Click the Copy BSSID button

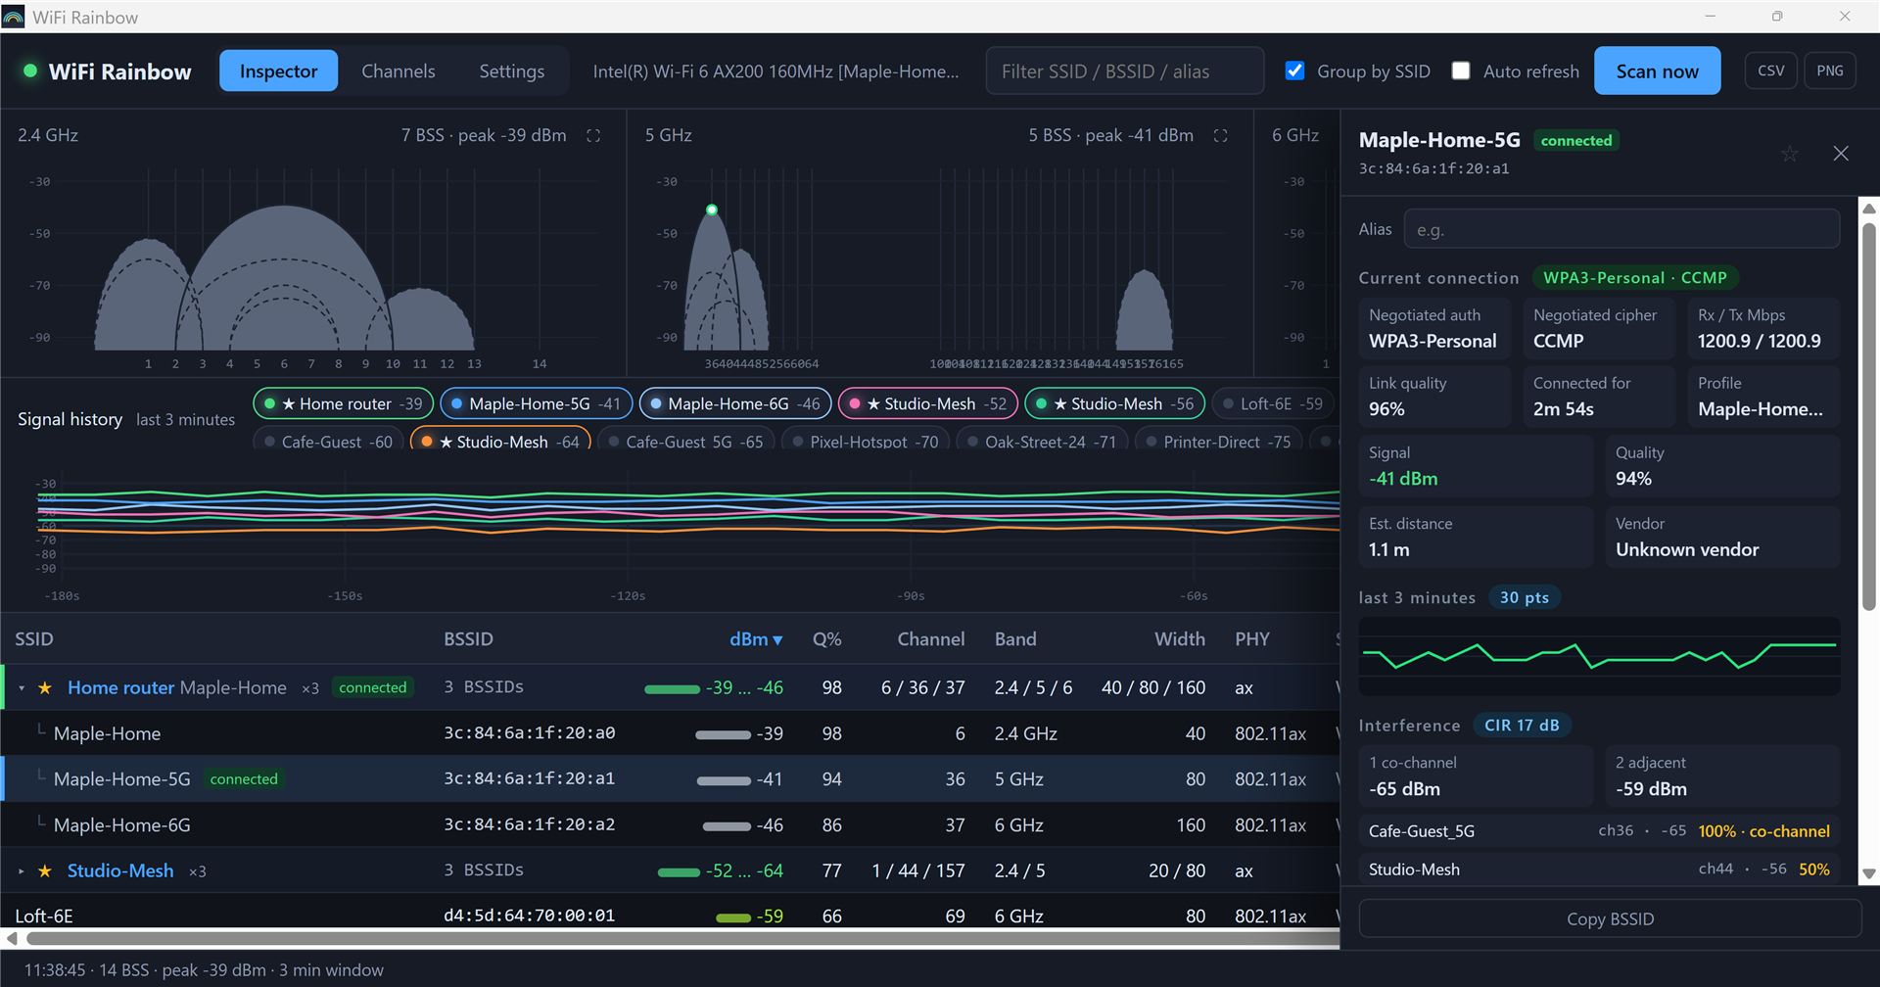pos(1610,918)
